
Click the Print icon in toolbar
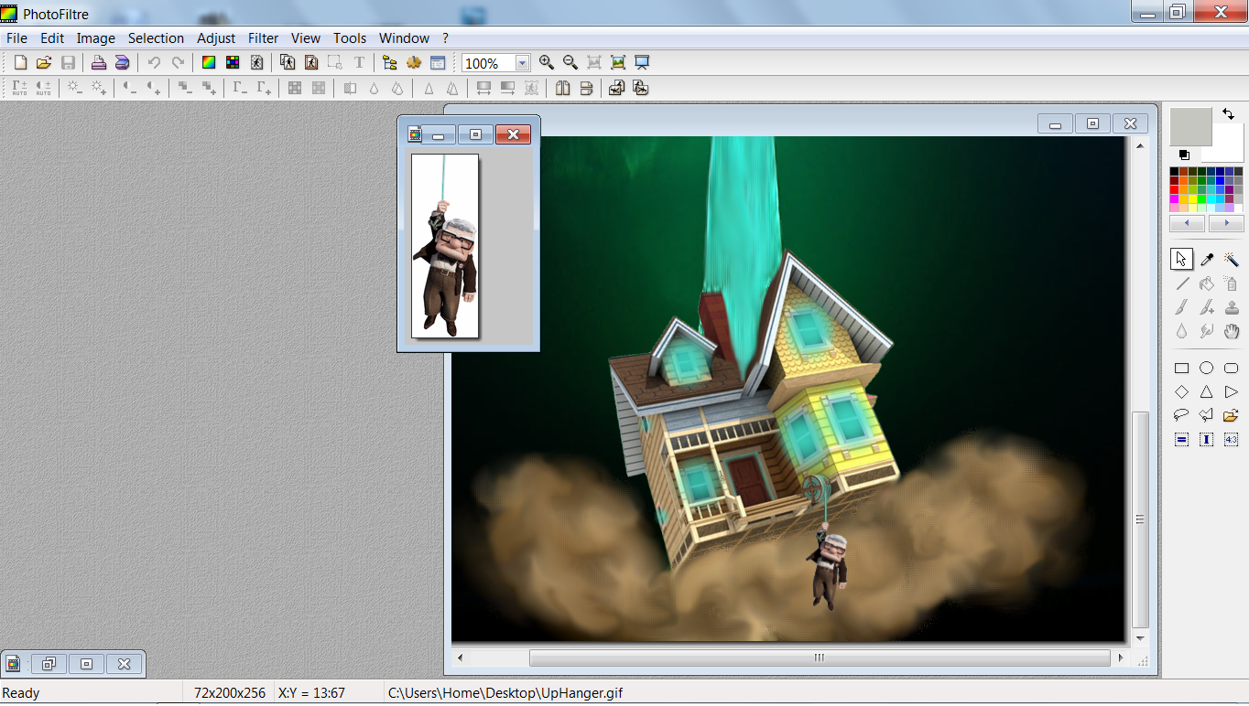click(x=98, y=62)
